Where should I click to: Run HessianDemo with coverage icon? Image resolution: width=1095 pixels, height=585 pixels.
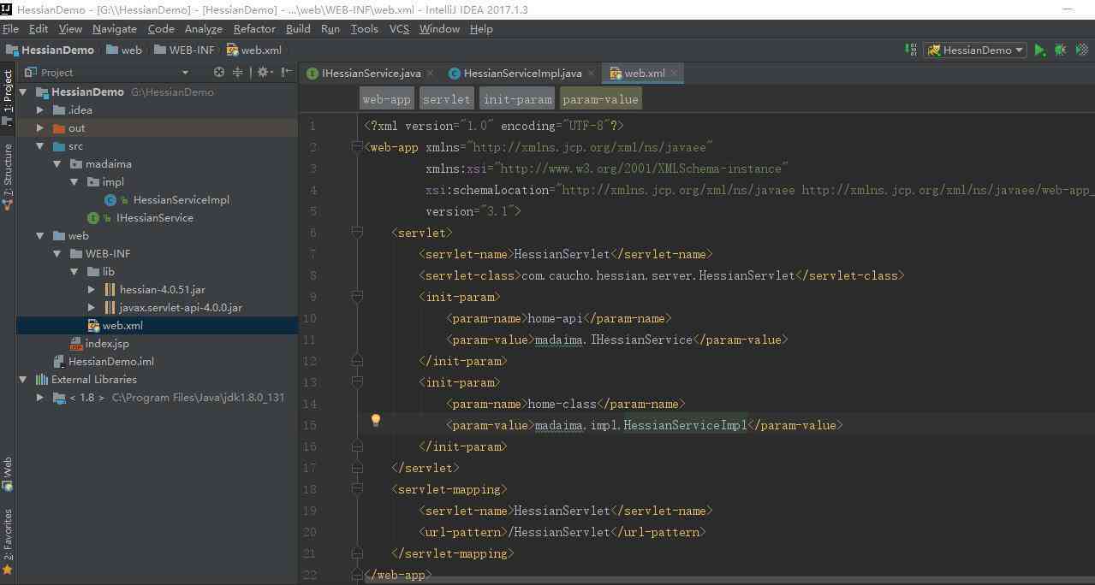tap(1081, 50)
